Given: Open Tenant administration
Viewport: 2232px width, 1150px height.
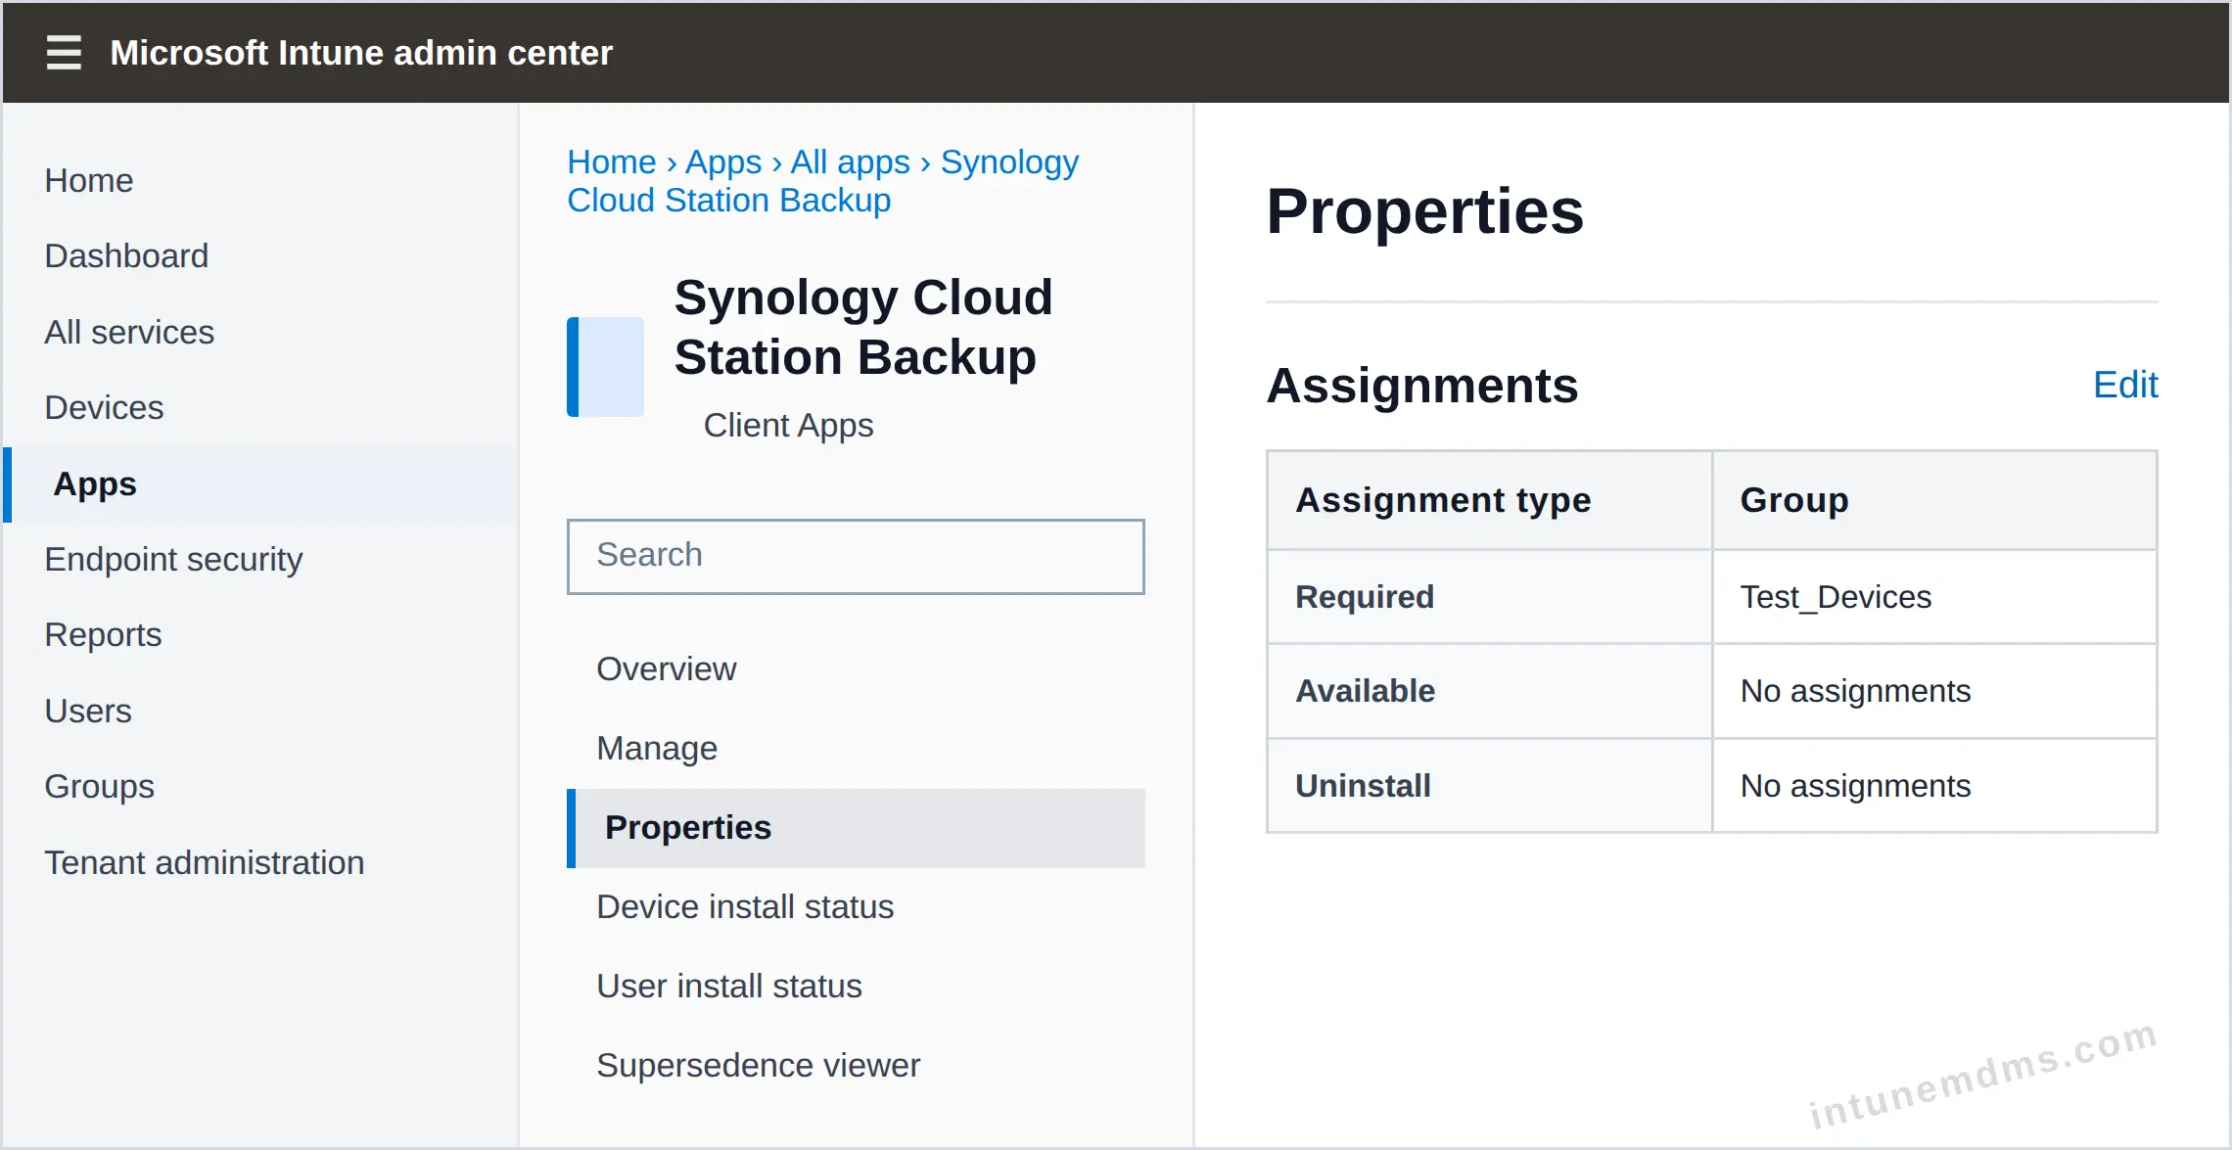Looking at the screenshot, I should [205, 862].
